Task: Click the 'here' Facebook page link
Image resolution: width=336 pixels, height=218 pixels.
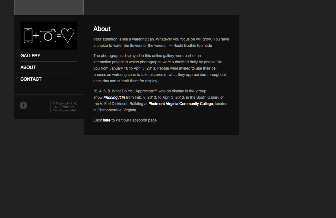Action: coord(106,120)
